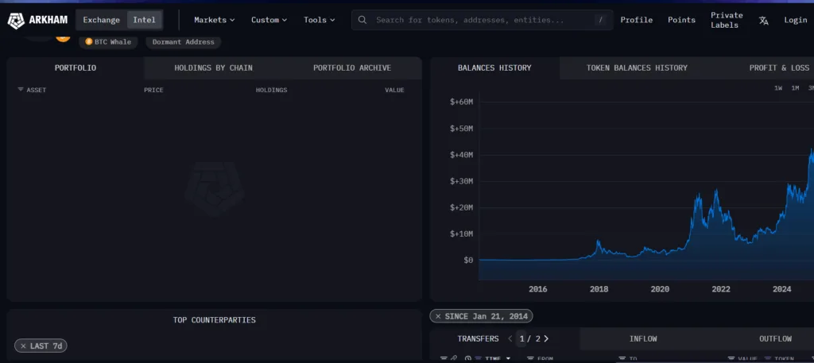This screenshot has height=363, width=814.
Task: Sort by the PRICE column header
Action: click(153, 90)
